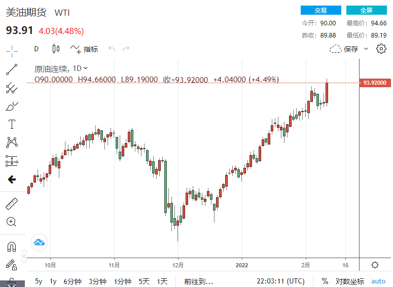Toggle magnet mode for drawings
The width and height of the screenshot is (393, 287).
[11, 246]
